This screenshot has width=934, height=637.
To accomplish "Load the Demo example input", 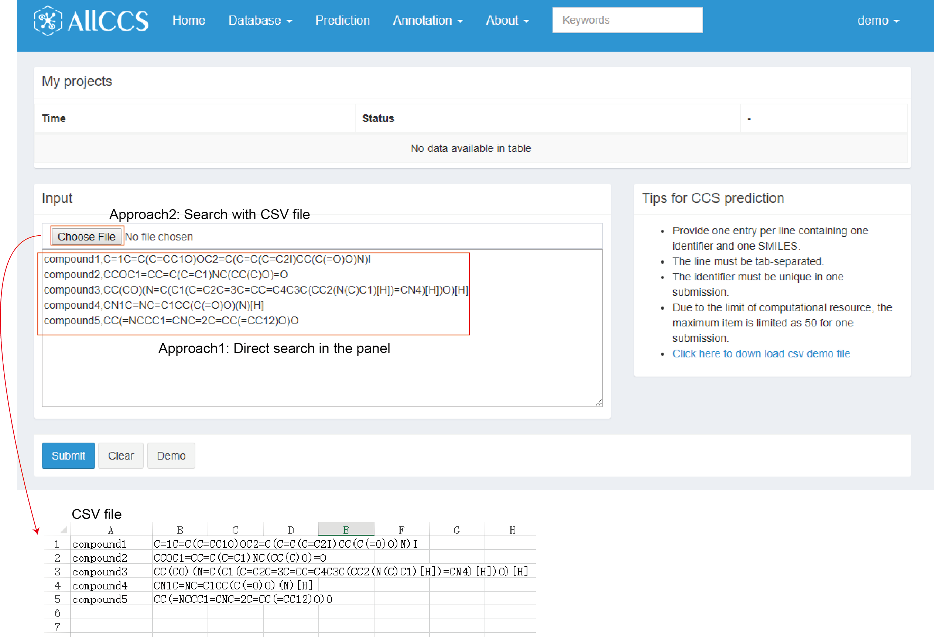I will pos(171,456).
